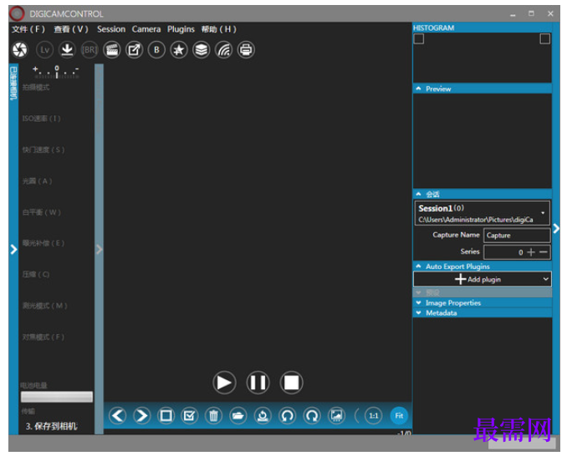Click the play button

coord(224,383)
